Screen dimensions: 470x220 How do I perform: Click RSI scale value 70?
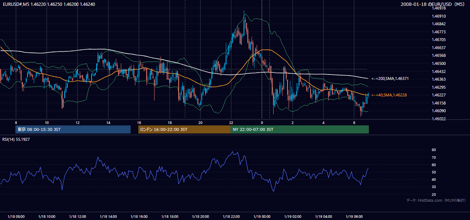click(434, 157)
